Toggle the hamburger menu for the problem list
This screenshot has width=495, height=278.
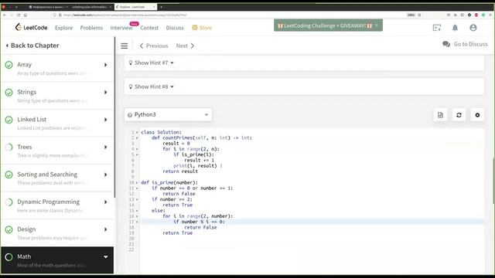tap(125, 46)
